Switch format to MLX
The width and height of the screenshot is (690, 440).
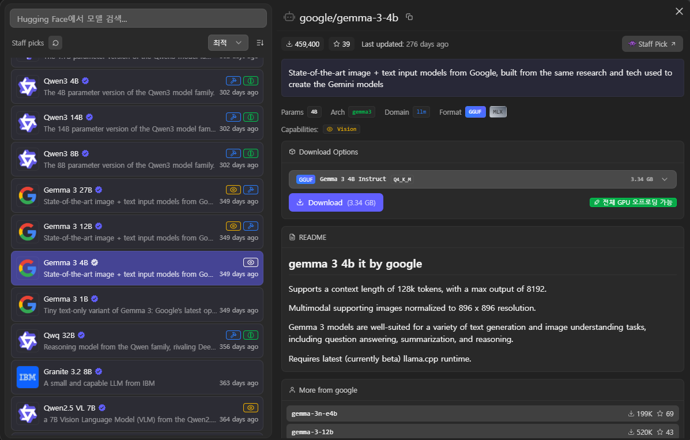pyautogui.click(x=497, y=112)
